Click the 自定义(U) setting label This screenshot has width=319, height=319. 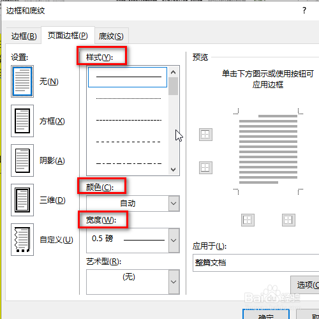click(x=56, y=240)
